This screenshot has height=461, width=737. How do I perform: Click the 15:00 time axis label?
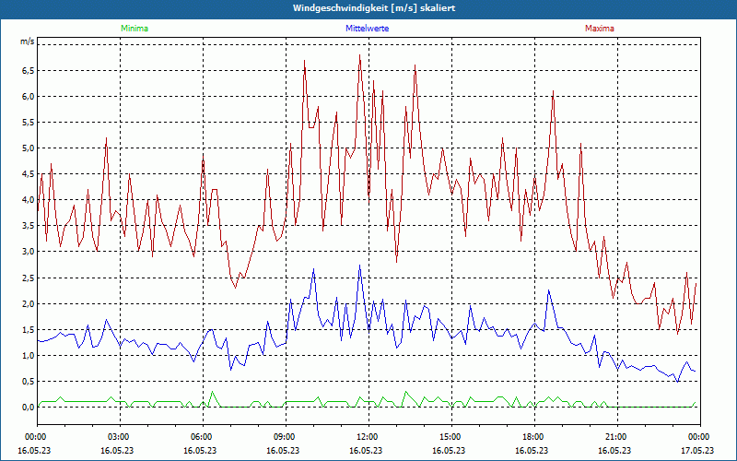pyautogui.click(x=450, y=437)
